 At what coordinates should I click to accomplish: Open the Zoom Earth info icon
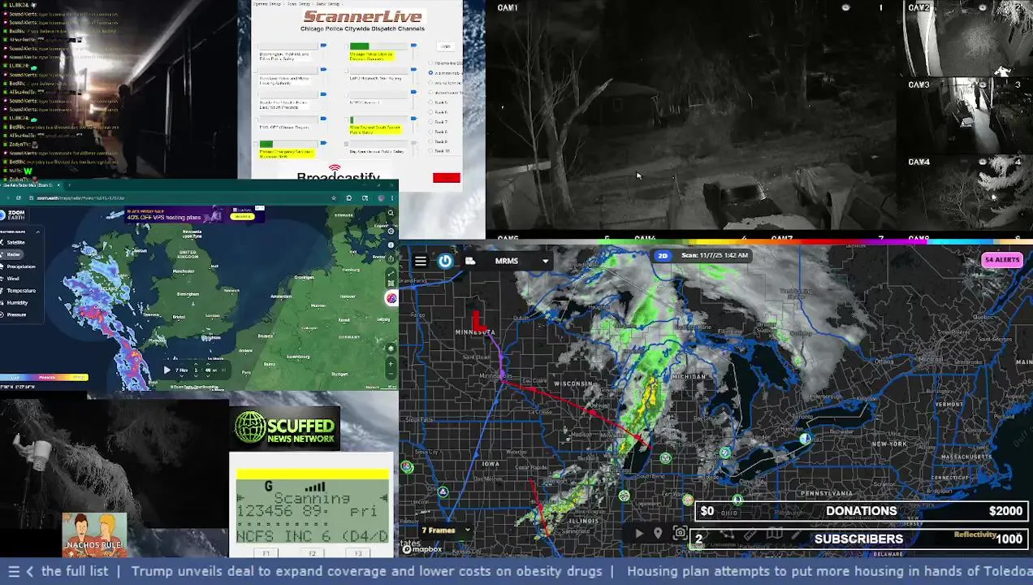coord(391,245)
